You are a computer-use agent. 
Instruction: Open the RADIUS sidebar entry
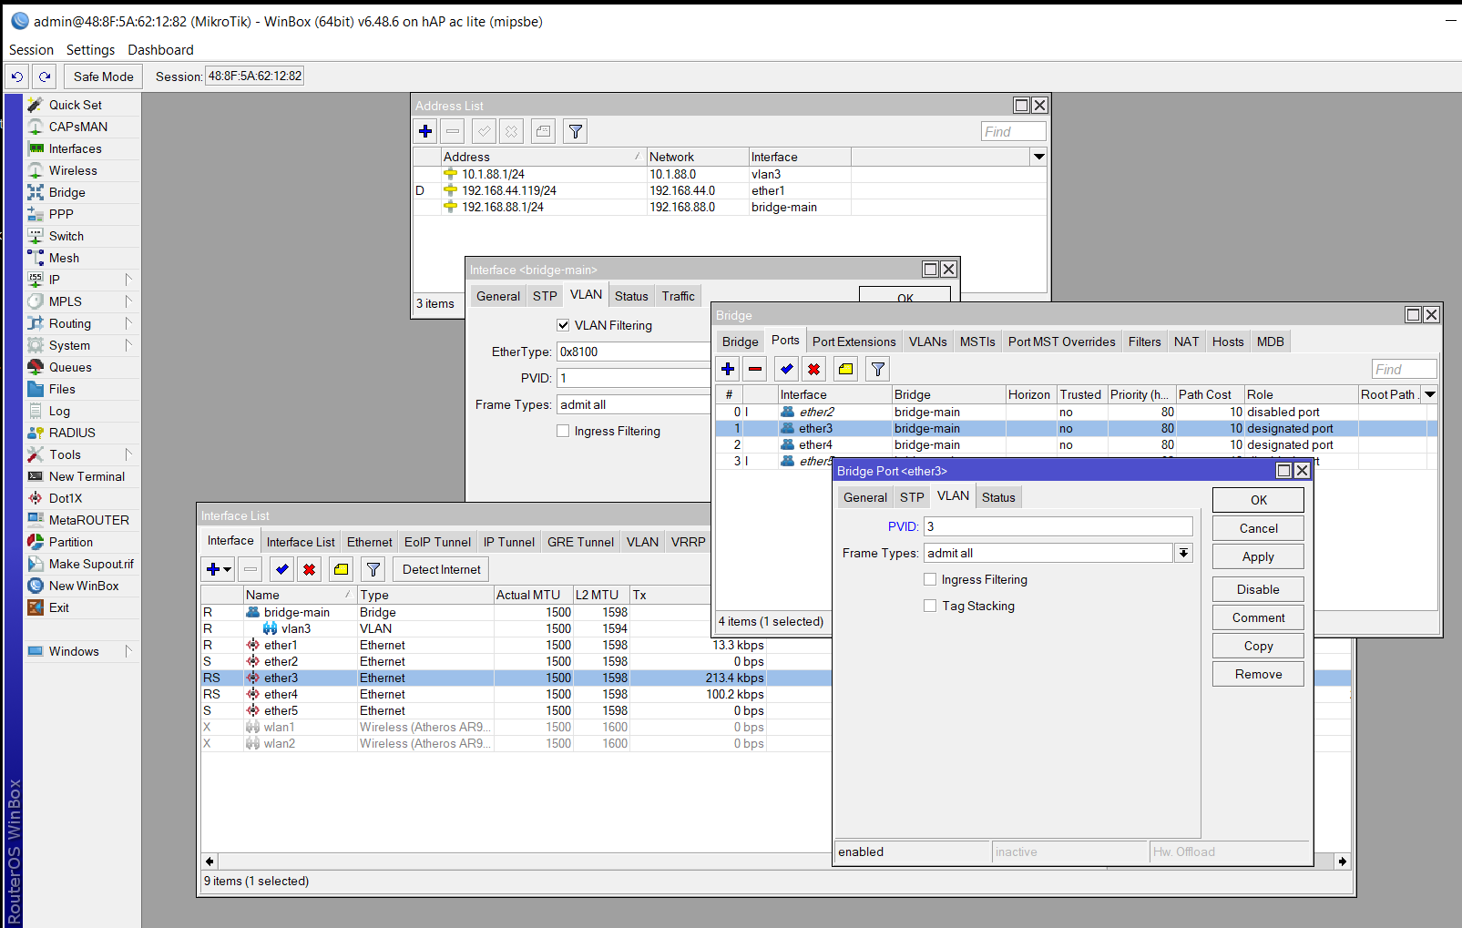(72, 433)
